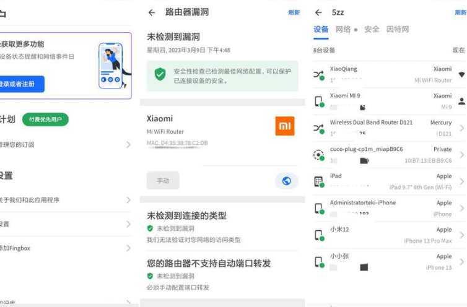Tap the green shield check icon
Image resolution: width=467 pixels, height=307 pixels.
click(160, 74)
